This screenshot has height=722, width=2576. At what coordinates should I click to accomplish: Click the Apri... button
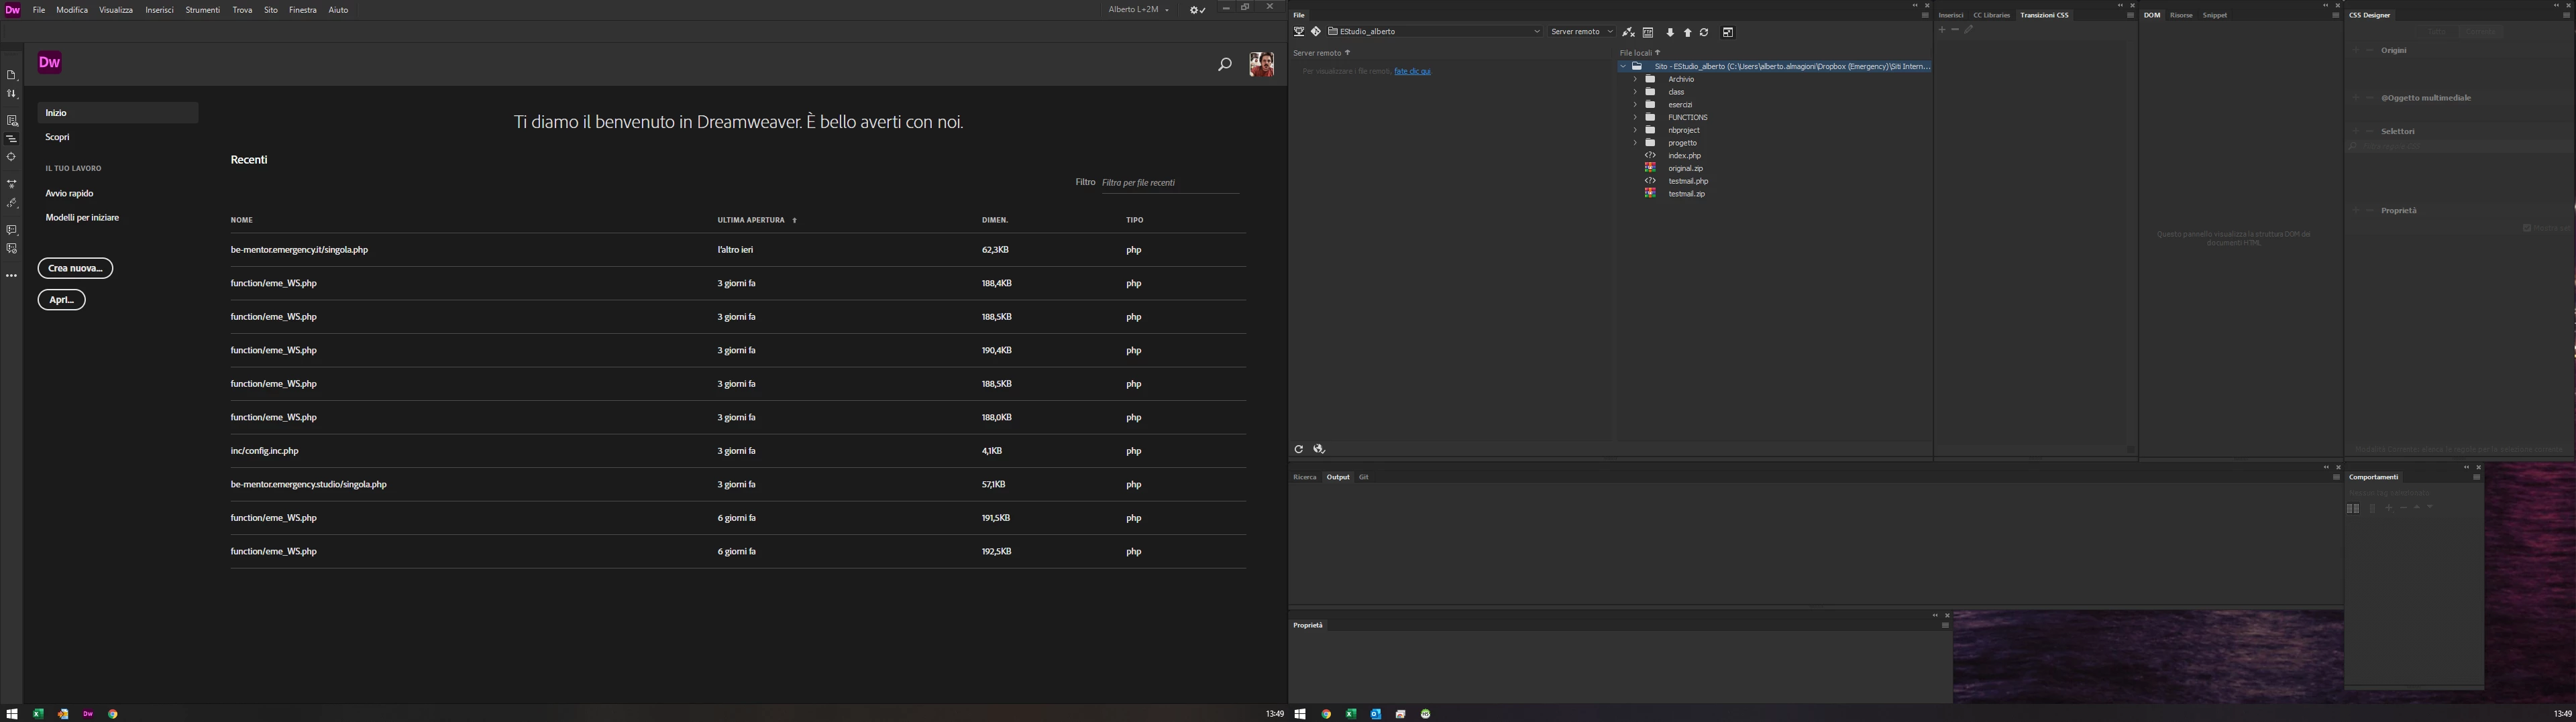61,300
